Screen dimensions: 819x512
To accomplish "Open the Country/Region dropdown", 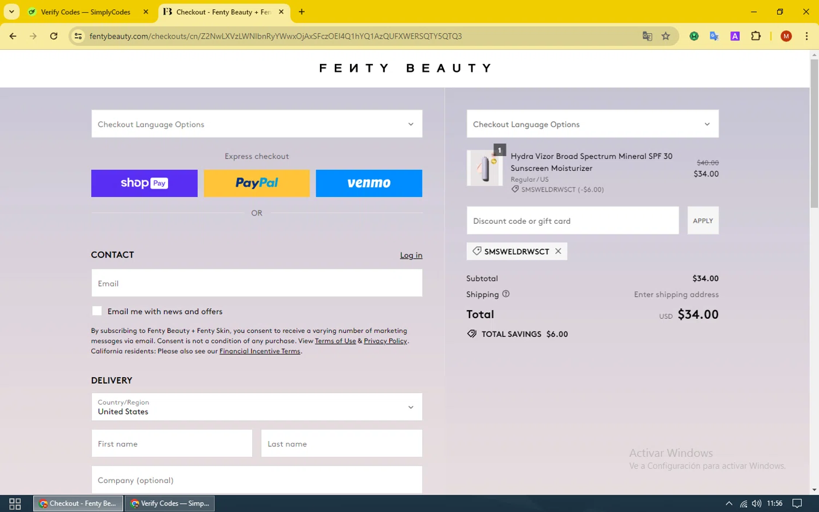I will 257,407.
